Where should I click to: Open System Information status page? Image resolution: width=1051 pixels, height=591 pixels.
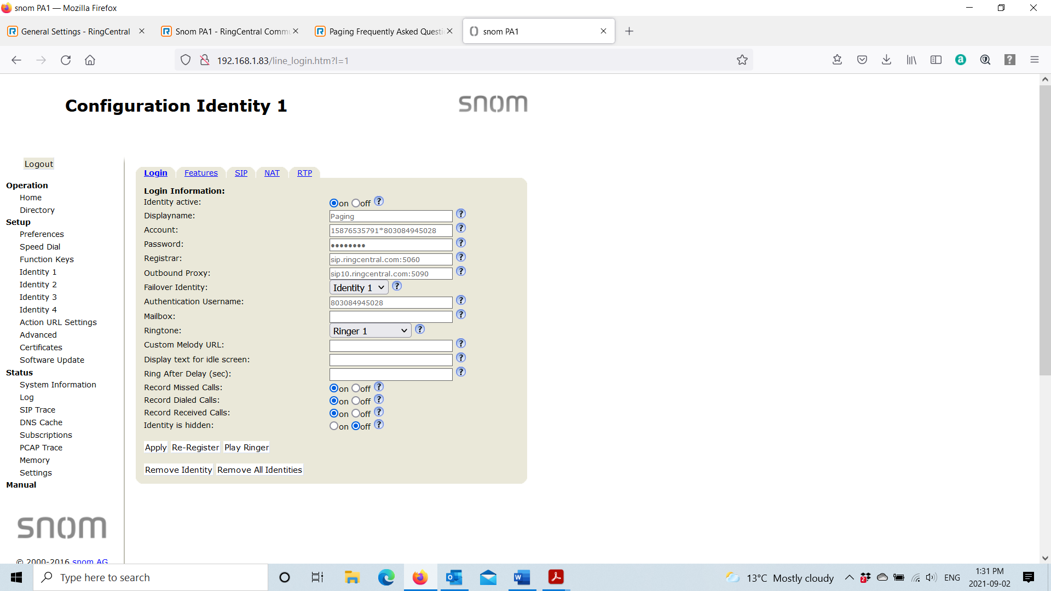coord(58,385)
